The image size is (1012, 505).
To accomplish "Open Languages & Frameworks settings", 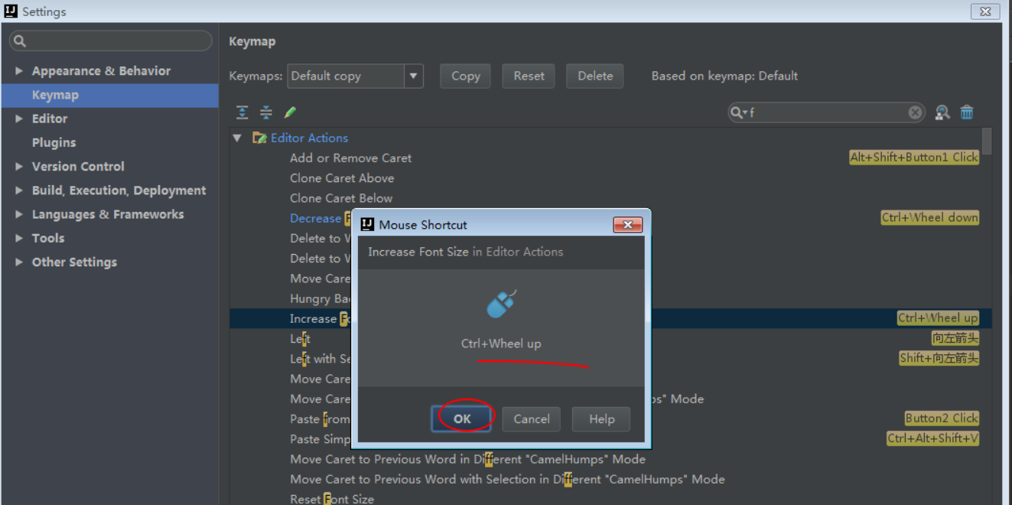I will point(108,214).
